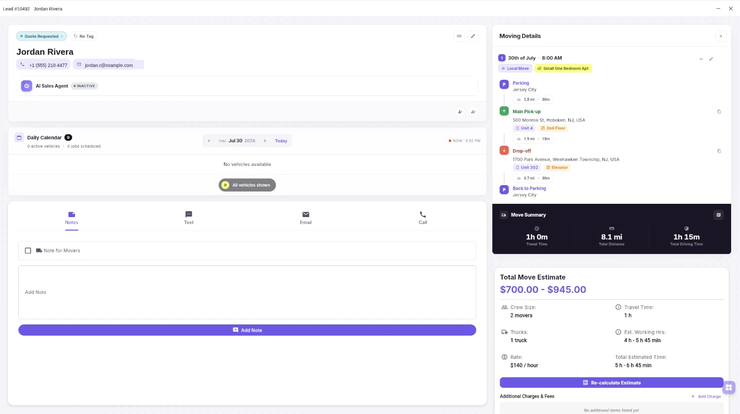Click the Small One Bedroom Apt tag
This screenshot has width=740, height=414.
click(x=563, y=68)
